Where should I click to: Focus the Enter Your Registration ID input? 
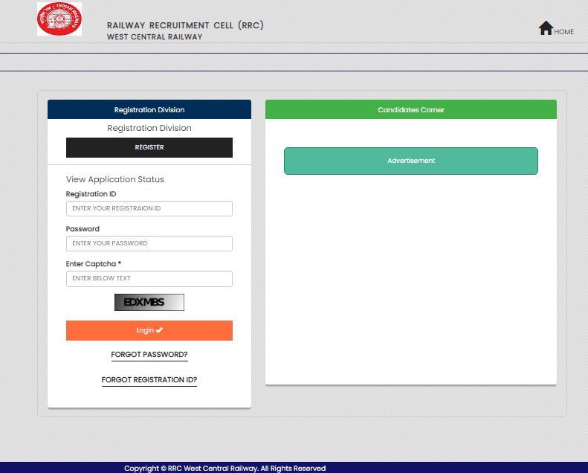149,209
